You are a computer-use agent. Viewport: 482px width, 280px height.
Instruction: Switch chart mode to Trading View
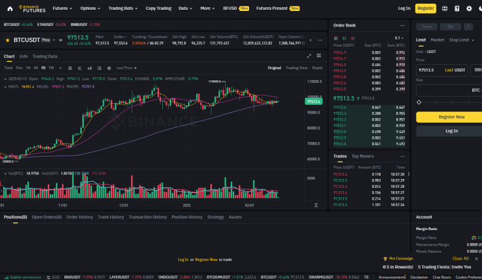tap(296, 68)
